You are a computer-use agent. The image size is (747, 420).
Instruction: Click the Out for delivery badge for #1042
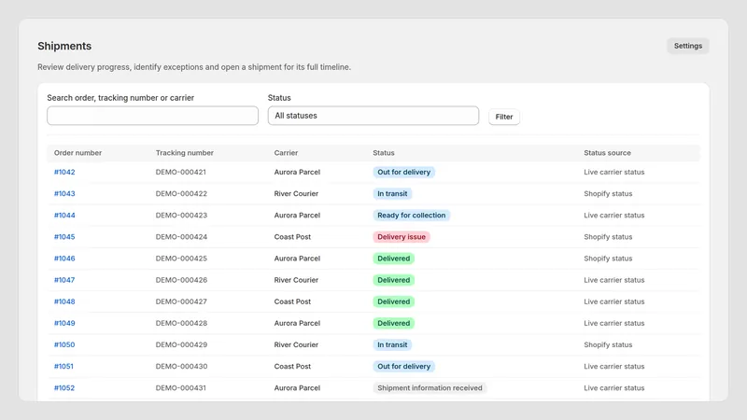(404, 172)
